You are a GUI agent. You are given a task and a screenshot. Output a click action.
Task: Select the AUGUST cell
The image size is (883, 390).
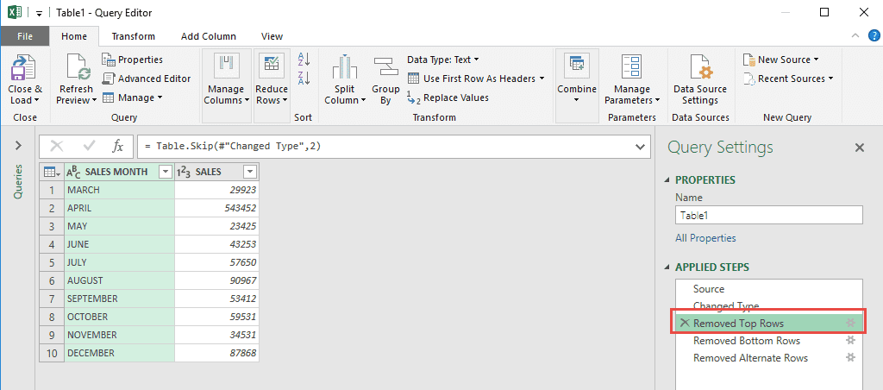(119, 280)
